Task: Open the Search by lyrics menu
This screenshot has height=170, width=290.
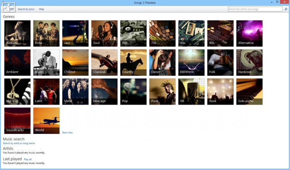Action: point(26,9)
